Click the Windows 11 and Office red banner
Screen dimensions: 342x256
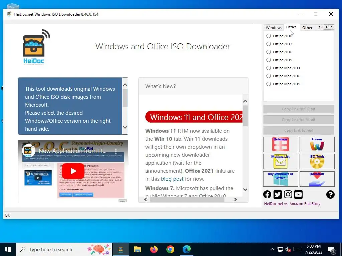point(194,117)
